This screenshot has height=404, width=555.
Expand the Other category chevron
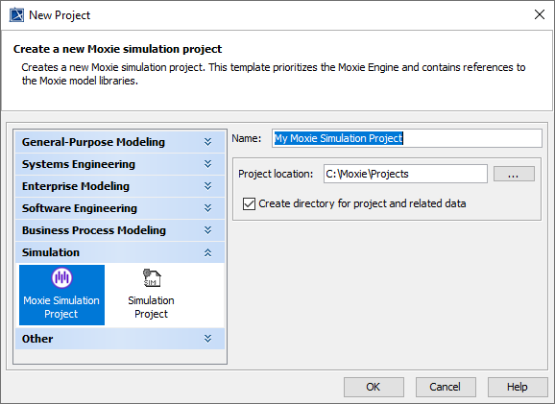[x=207, y=339]
